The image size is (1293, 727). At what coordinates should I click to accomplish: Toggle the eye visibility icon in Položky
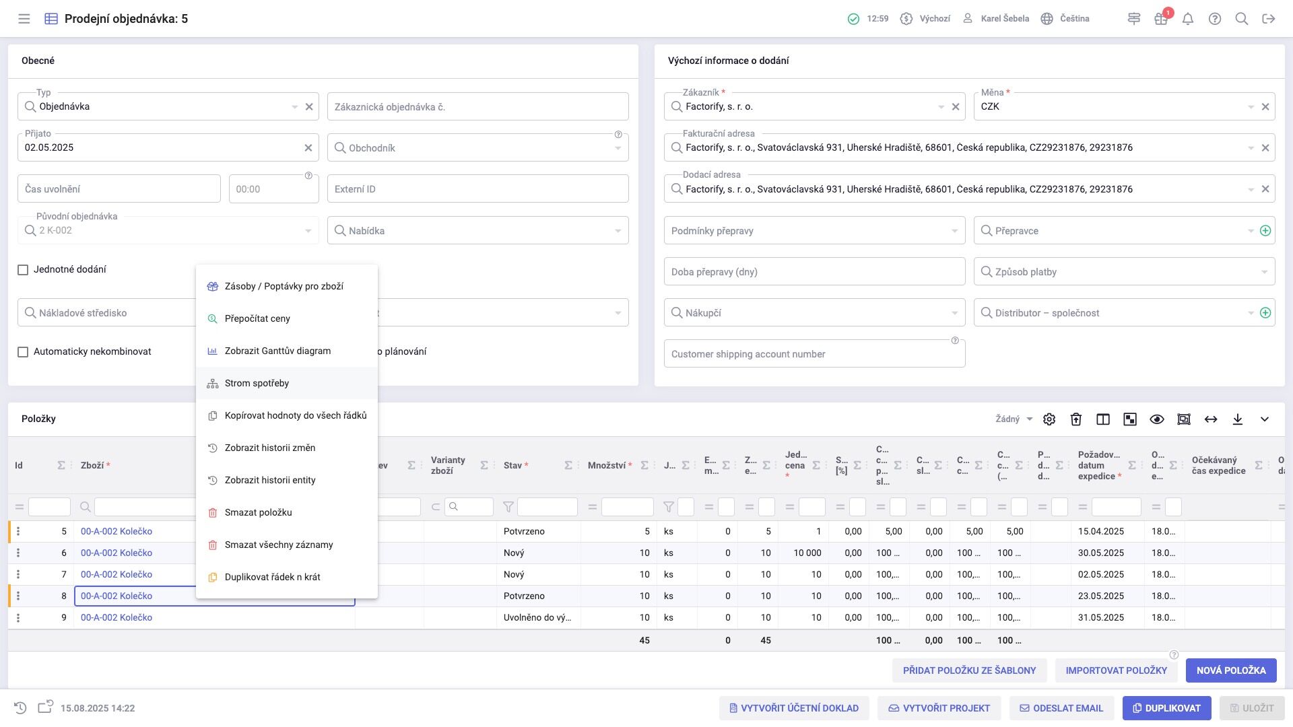[1157, 419]
